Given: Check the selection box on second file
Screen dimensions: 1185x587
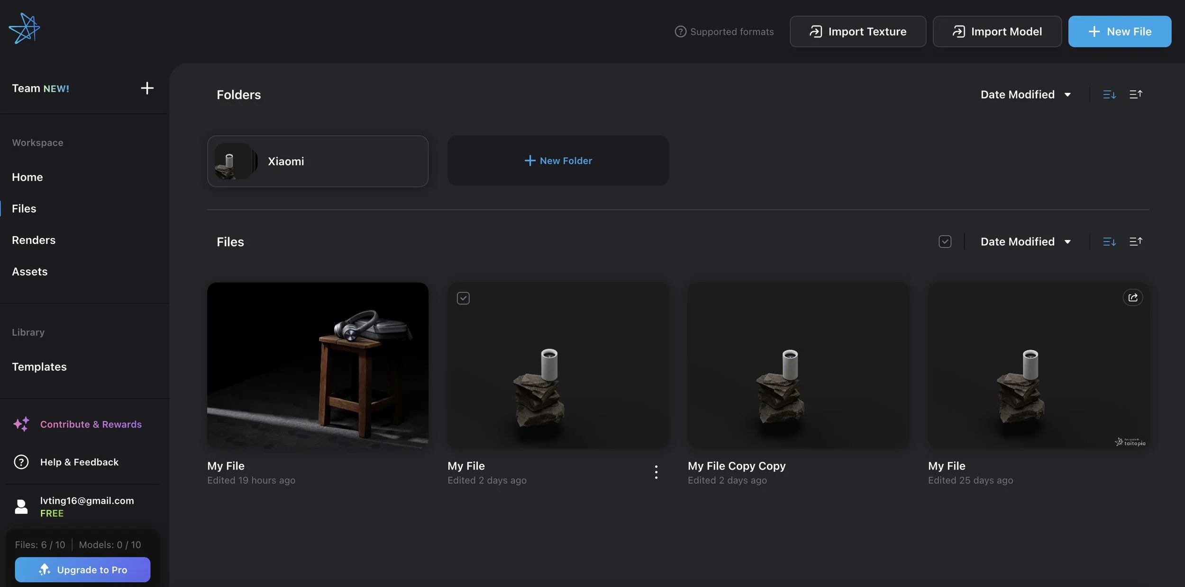Looking at the screenshot, I should pos(463,298).
